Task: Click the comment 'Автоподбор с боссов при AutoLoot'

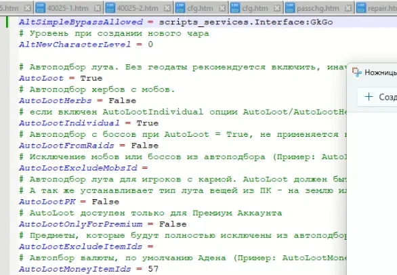Action: pos(183,134)
